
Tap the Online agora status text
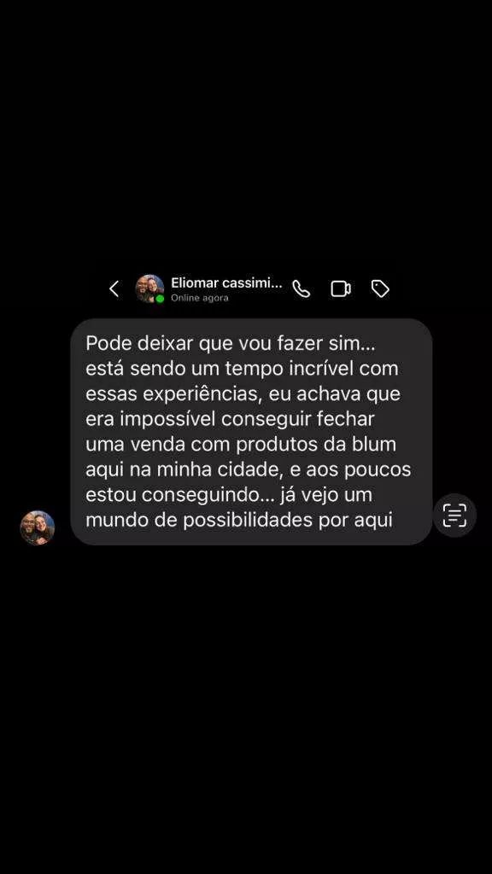200,298
